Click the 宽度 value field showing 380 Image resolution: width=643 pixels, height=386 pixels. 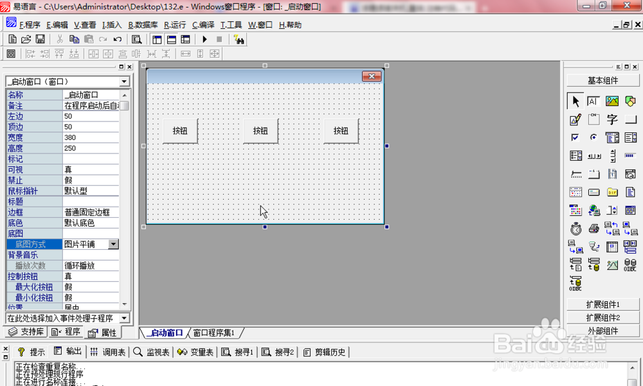point(91,137)
